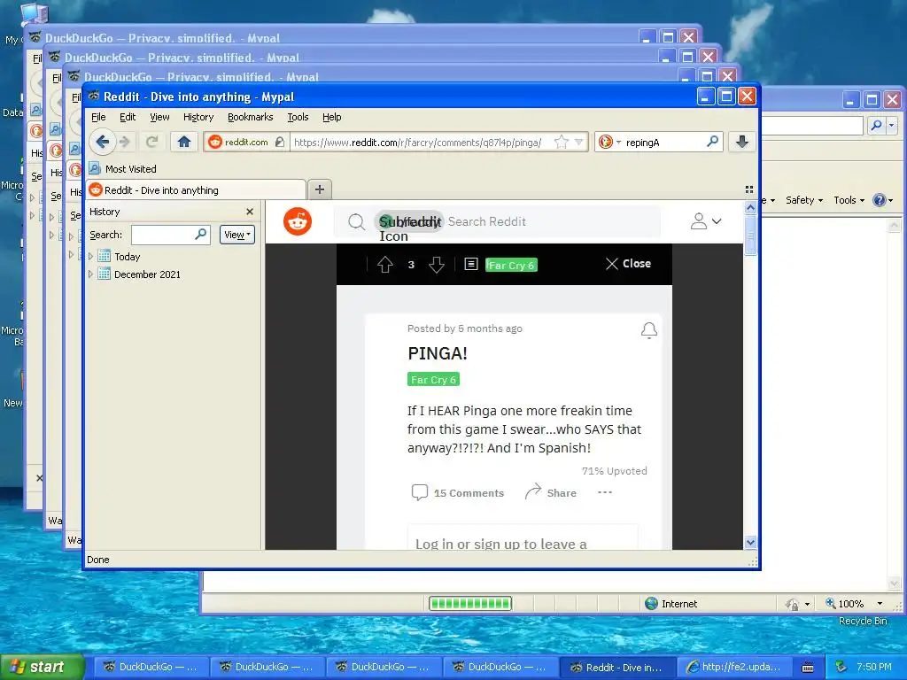Open a new tab with plus button
907x680 pixels.
(x=319, y=189)
